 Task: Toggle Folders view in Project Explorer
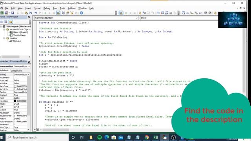tap(11, 22)
